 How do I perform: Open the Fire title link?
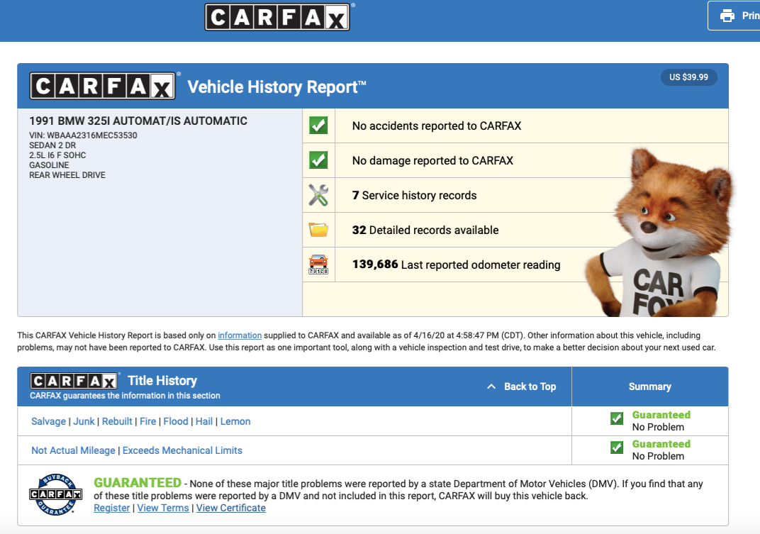[148, 421]
